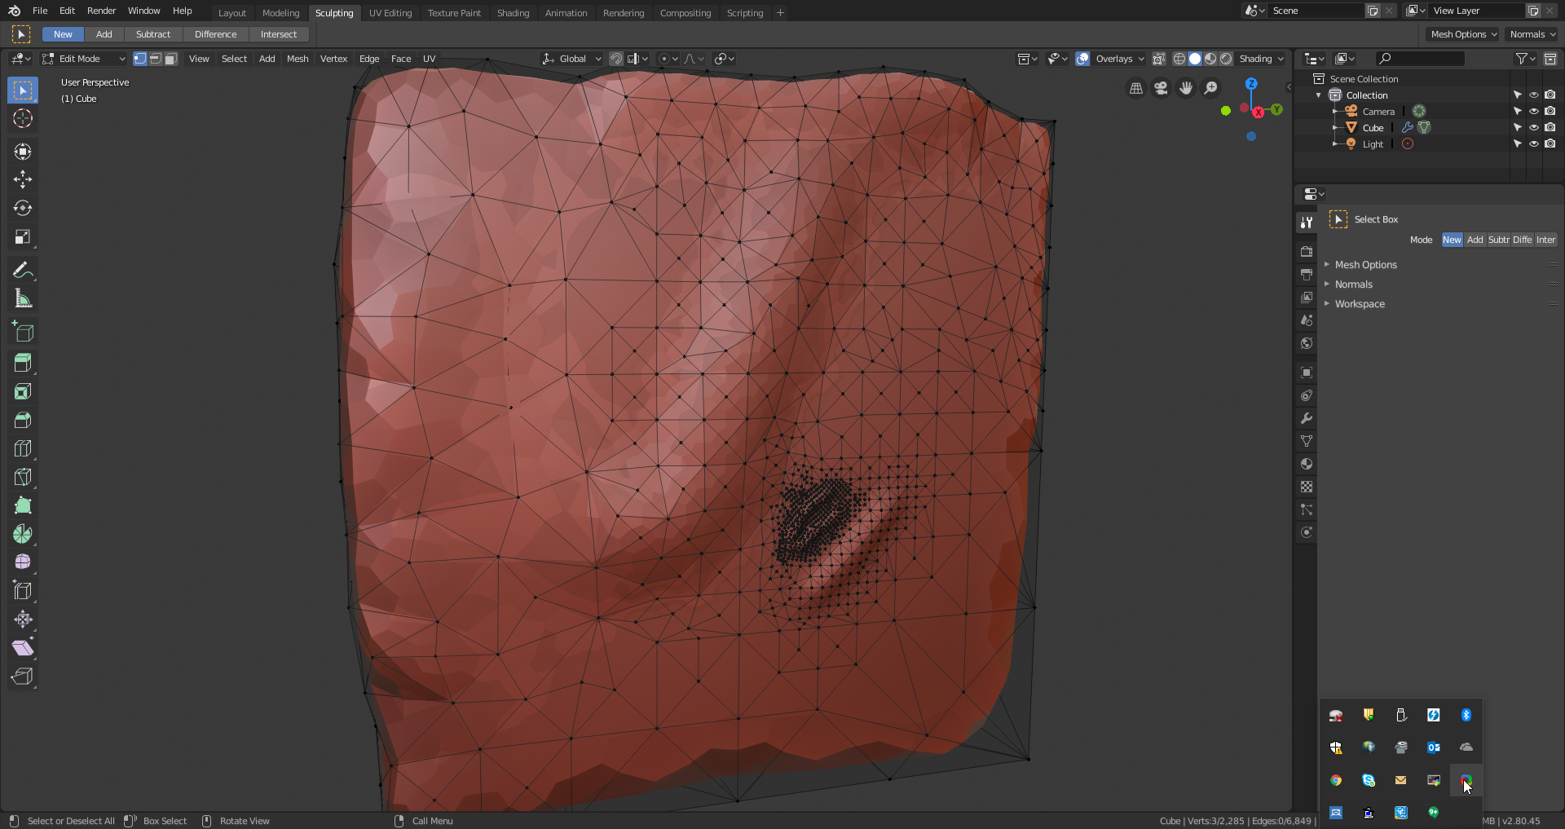Open the Edit Mode dropdown
This screenshot has width=1565, height=829.
click(85, 59)
